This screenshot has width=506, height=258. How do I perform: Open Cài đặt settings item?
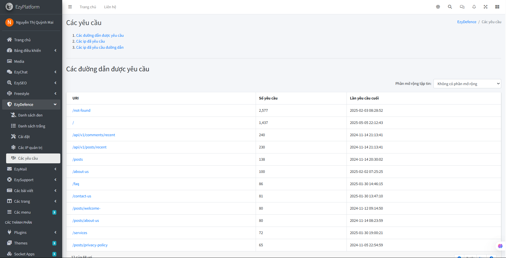(24, 137)
